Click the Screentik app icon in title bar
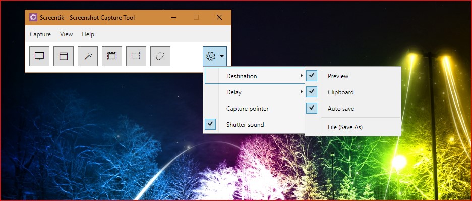 tap(33, 17)
